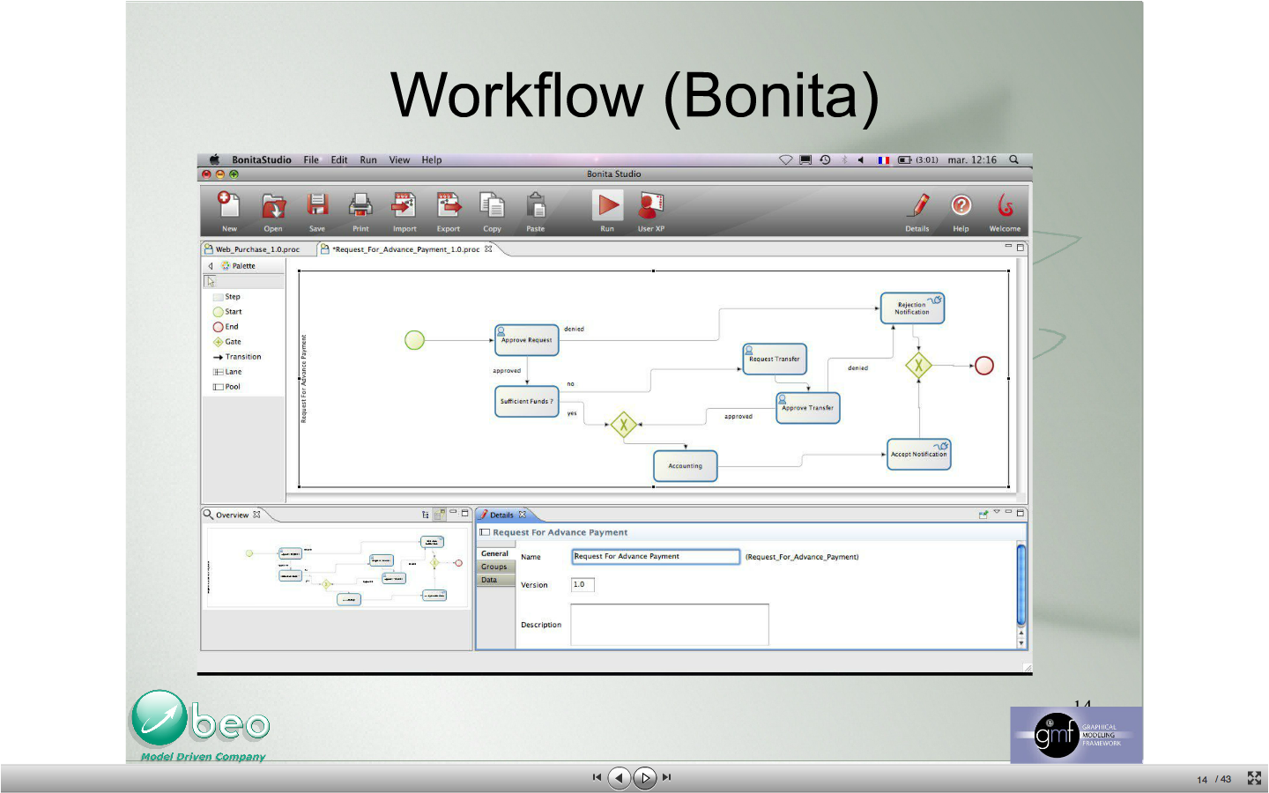Click the Name input field

point(656,557)
